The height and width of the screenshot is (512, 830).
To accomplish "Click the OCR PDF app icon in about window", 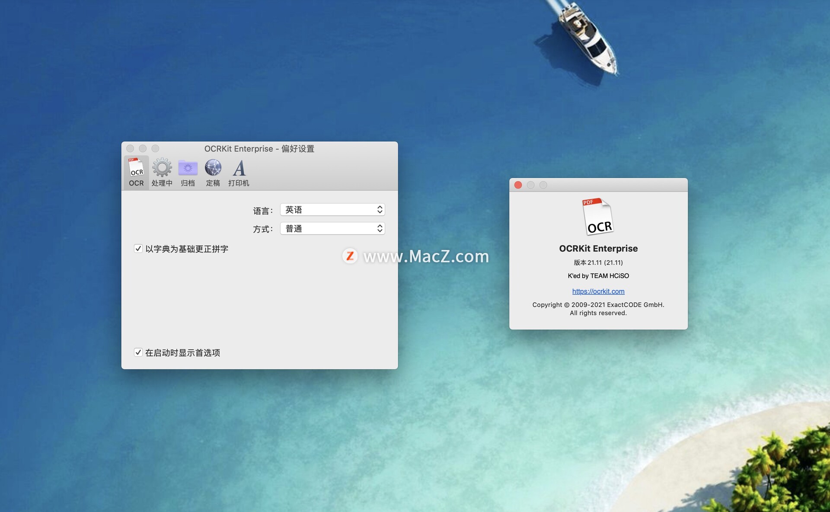I will (598, 216).
